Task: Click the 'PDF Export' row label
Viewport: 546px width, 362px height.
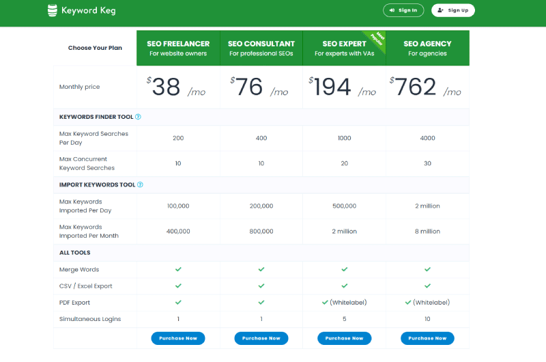Action: tap(74, 303)
